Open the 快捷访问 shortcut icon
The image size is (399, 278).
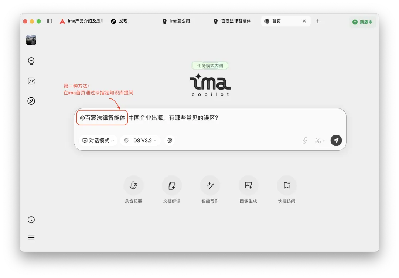(287, 185)
